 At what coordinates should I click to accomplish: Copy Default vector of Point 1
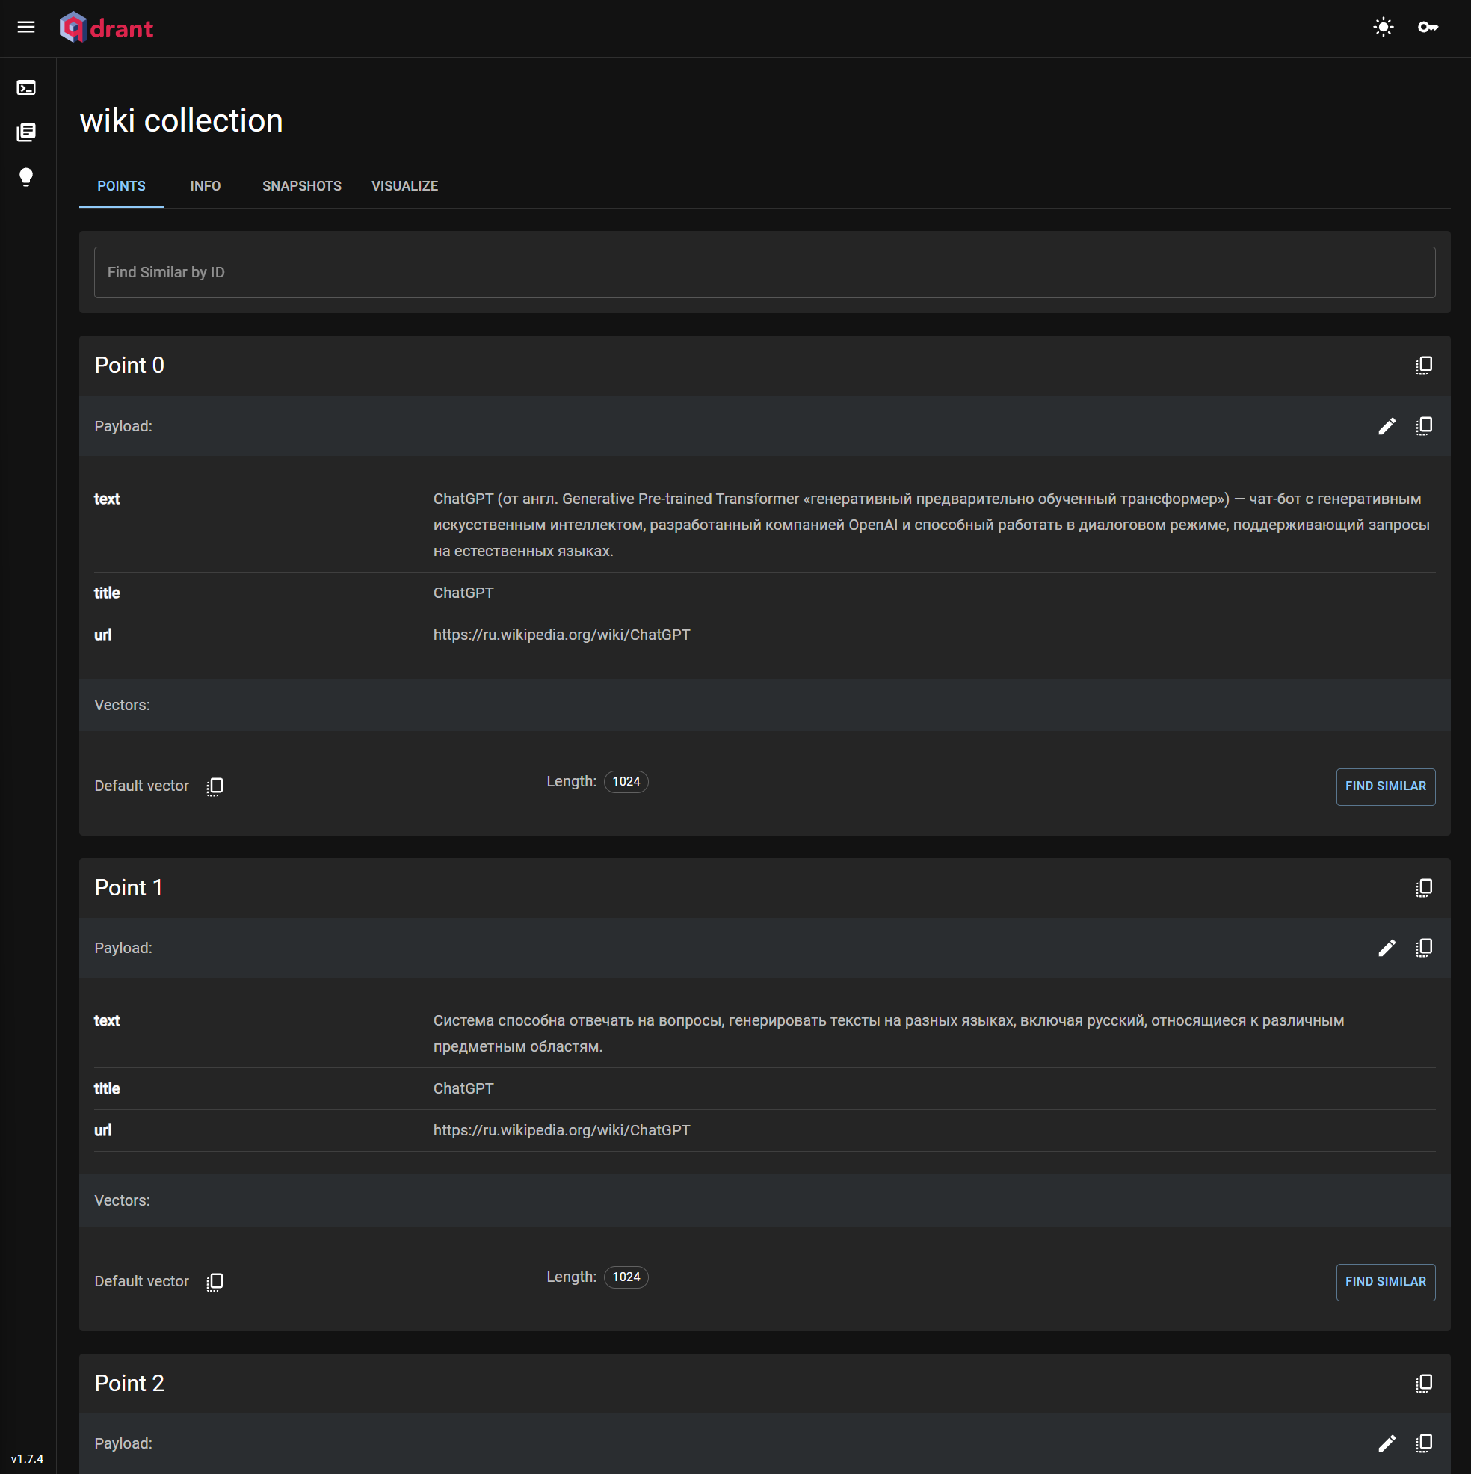coord(215,1282)
